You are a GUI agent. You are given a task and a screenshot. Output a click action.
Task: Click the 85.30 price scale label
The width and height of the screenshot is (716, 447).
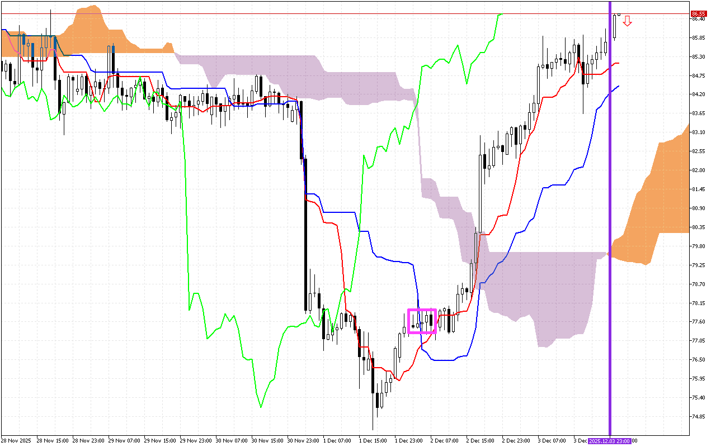(698, 56)
